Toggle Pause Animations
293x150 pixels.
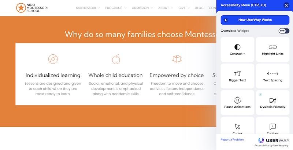(237, 103)
